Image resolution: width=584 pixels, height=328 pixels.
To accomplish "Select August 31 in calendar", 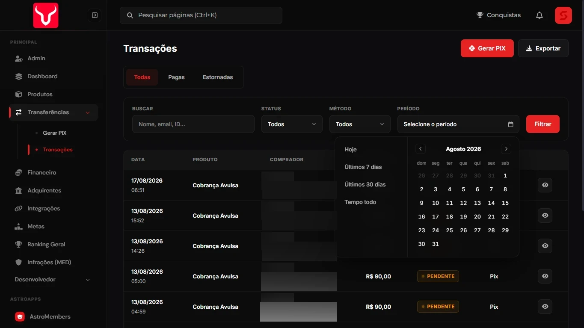I will pyautogui.click(x=436, y=244).
